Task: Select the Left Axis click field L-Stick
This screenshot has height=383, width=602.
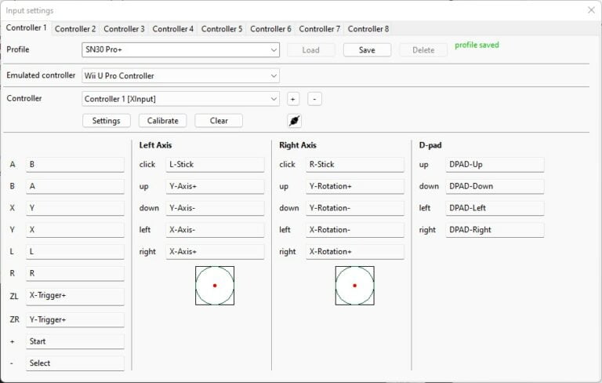Action: click(215, 165)
